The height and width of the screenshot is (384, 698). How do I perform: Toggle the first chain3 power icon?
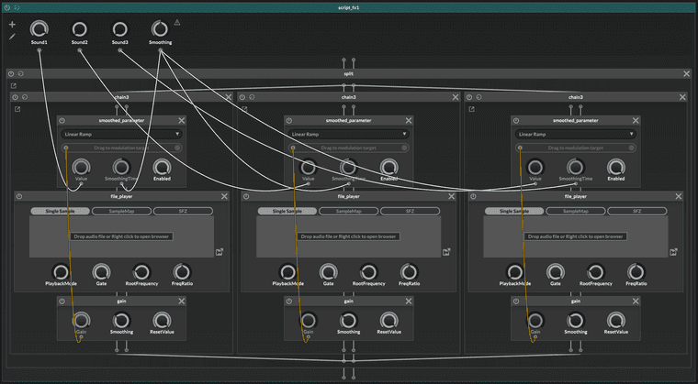15,97
